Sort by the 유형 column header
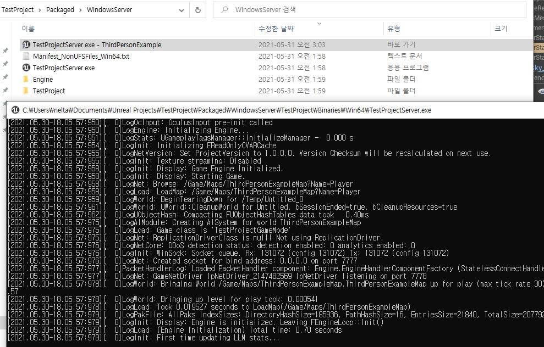 pyautogui.click(x=394, y=29)
